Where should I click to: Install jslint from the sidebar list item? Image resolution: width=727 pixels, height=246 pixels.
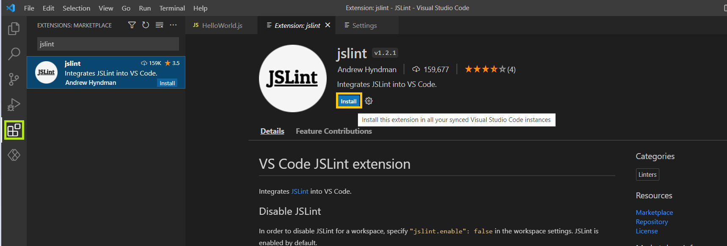click(167, 83)
